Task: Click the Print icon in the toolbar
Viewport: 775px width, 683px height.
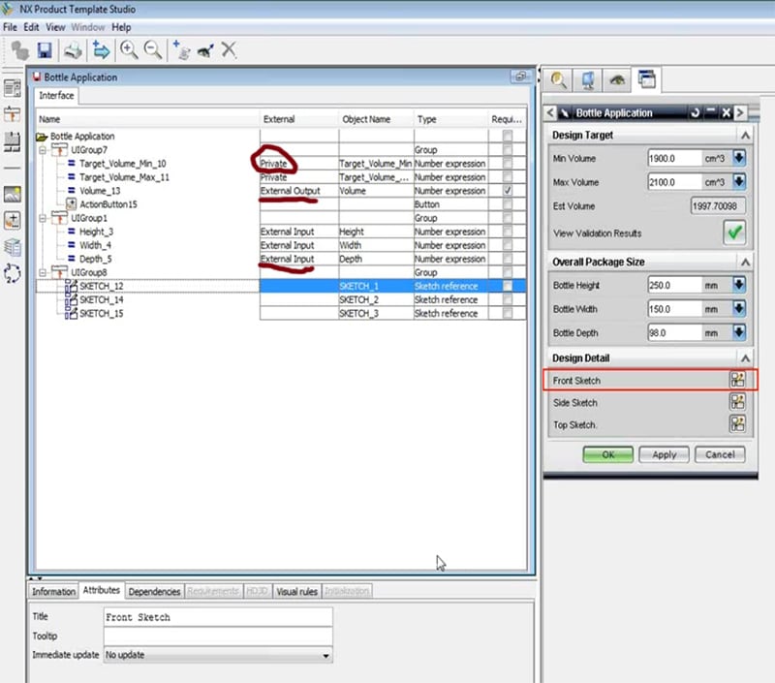Action: click(74, 49)
